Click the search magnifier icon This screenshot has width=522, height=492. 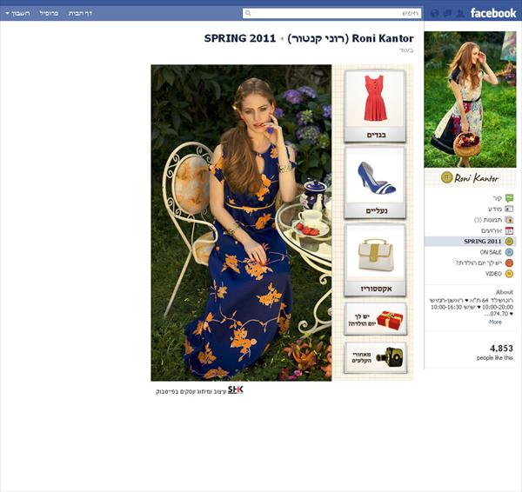[x=248, y=13]
